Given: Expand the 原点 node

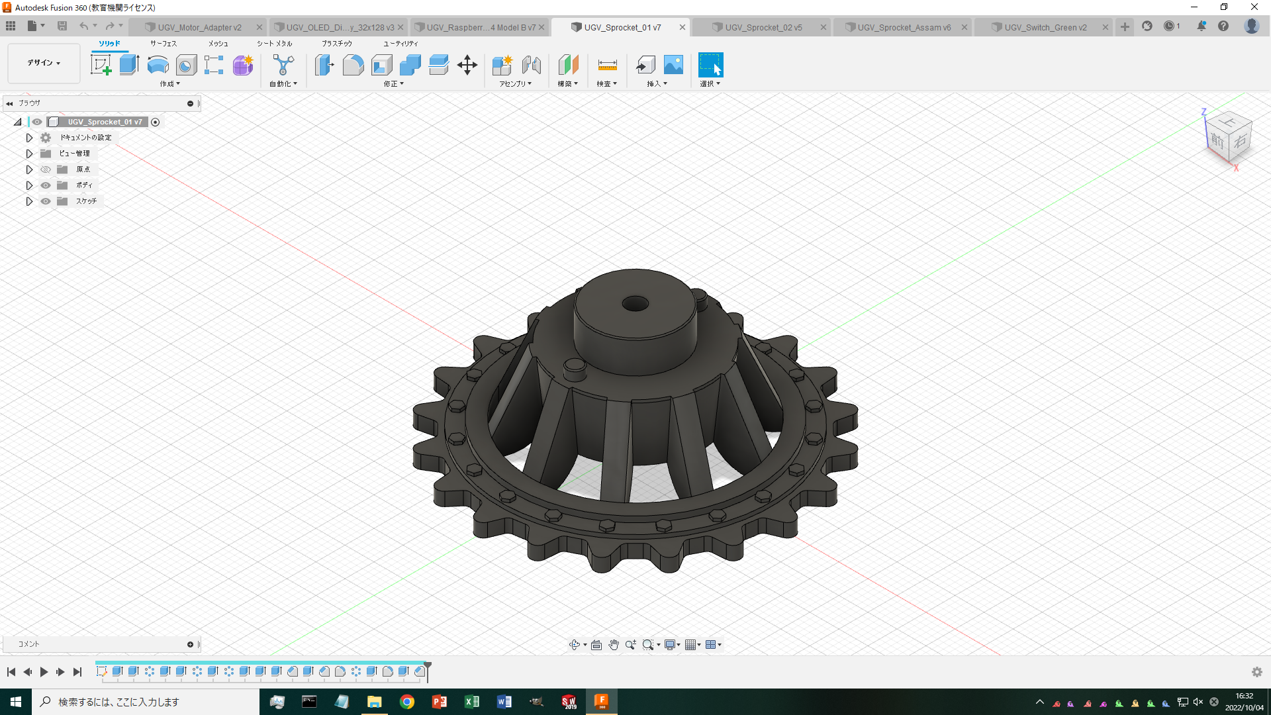Looking at the screenshot, I should pos(29,169).
